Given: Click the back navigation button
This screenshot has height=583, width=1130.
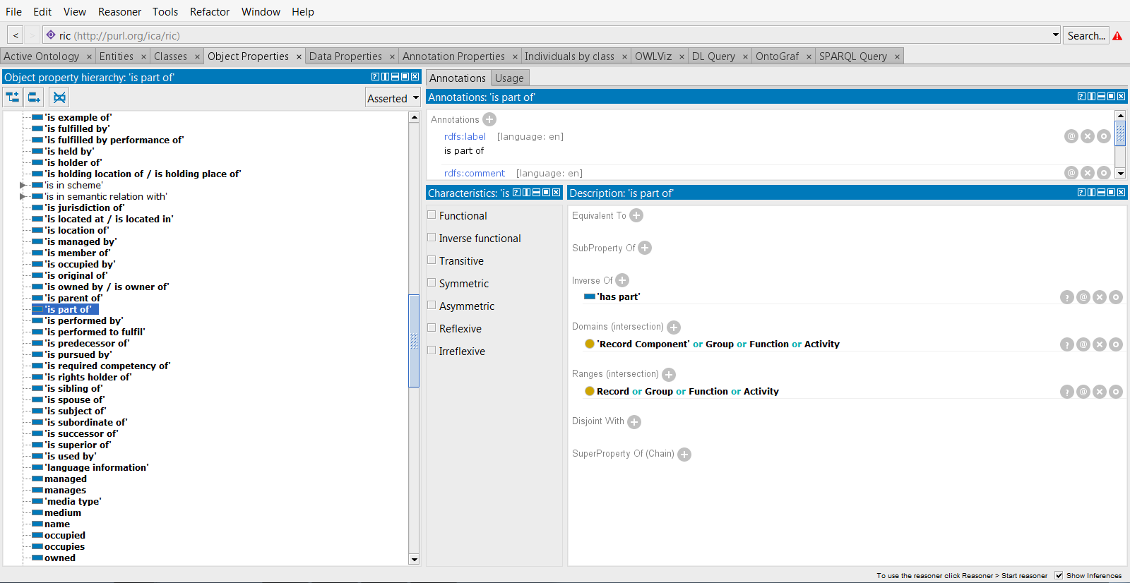Looking at the screenshot, I should (16, 35).
